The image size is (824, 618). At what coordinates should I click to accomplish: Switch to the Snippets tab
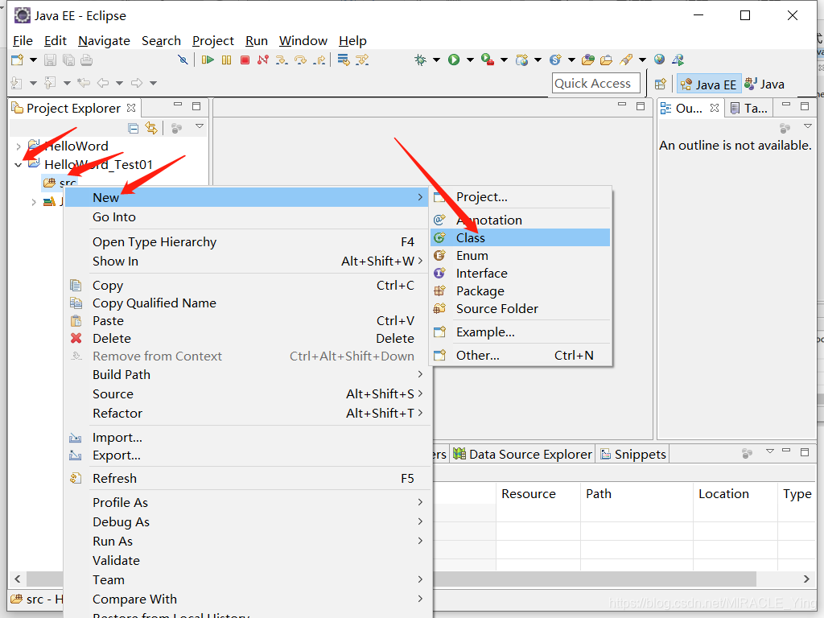pyautogui.click(x=633, y=455)
